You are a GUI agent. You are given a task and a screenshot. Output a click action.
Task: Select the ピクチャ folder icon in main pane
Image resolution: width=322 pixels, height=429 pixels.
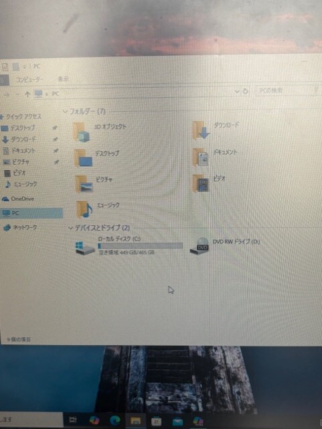84,184
